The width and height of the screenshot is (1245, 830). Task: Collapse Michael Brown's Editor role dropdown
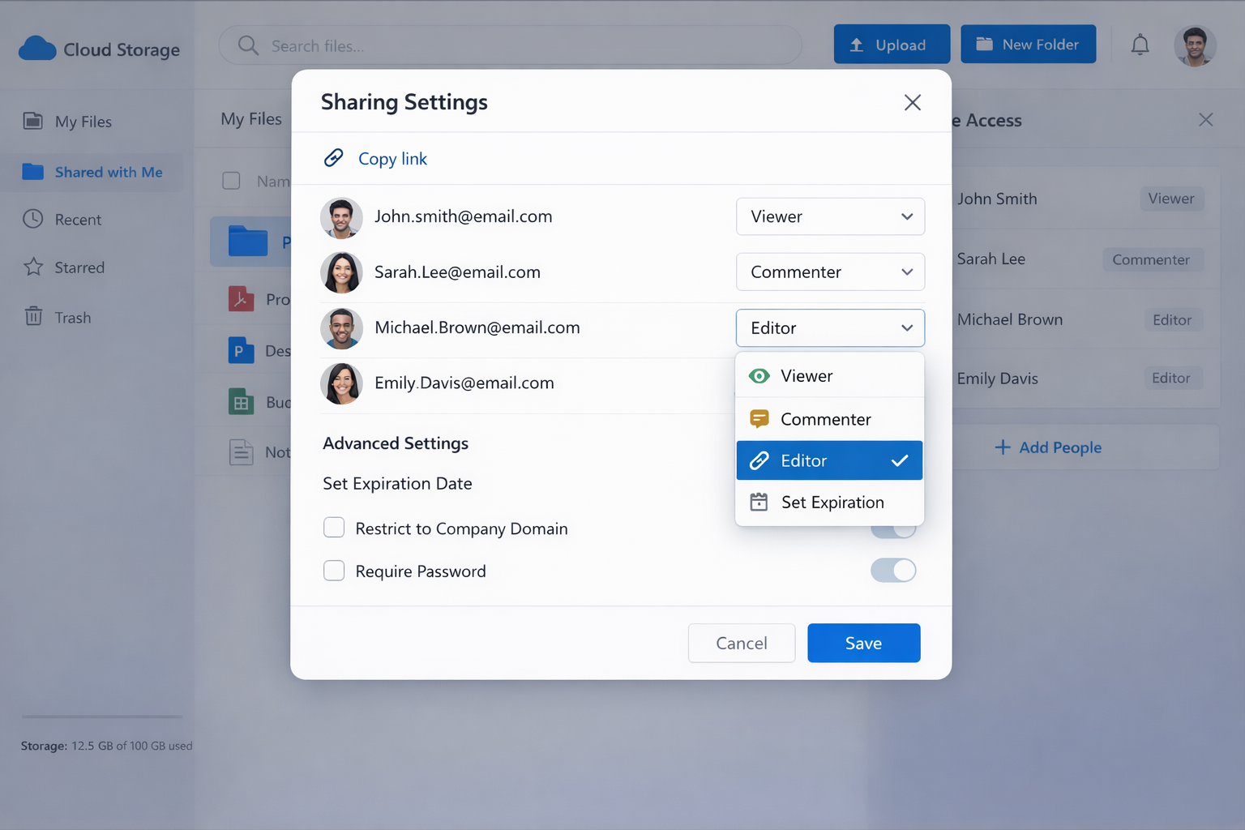click(x=830, y=328)
